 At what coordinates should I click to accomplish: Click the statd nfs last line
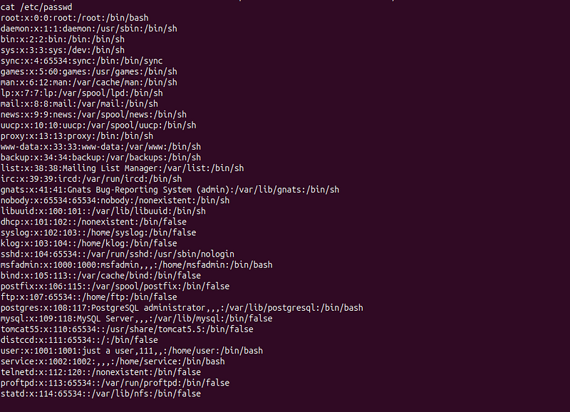(x=100, y=393)
